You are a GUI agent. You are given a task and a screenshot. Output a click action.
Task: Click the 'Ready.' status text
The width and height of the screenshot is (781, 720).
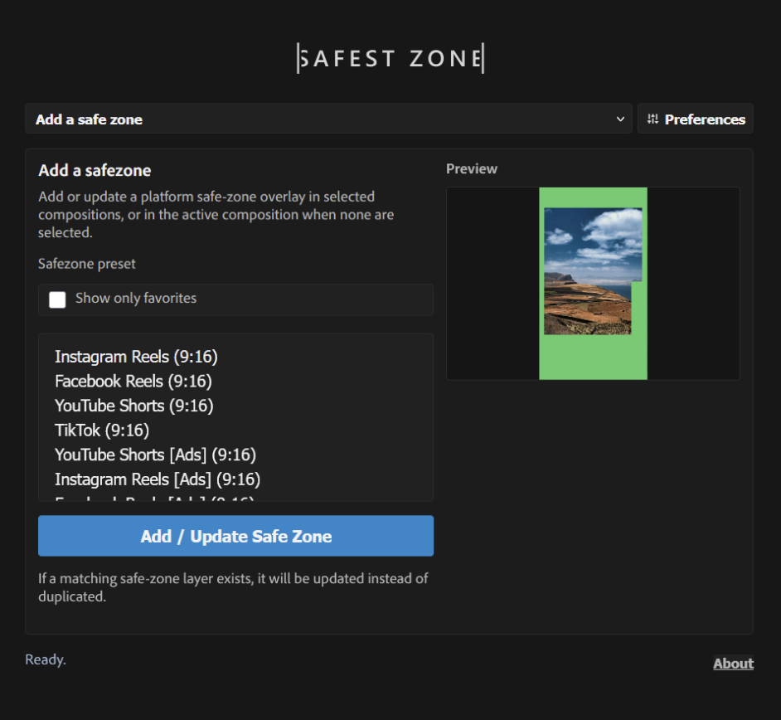coord(45,659)
